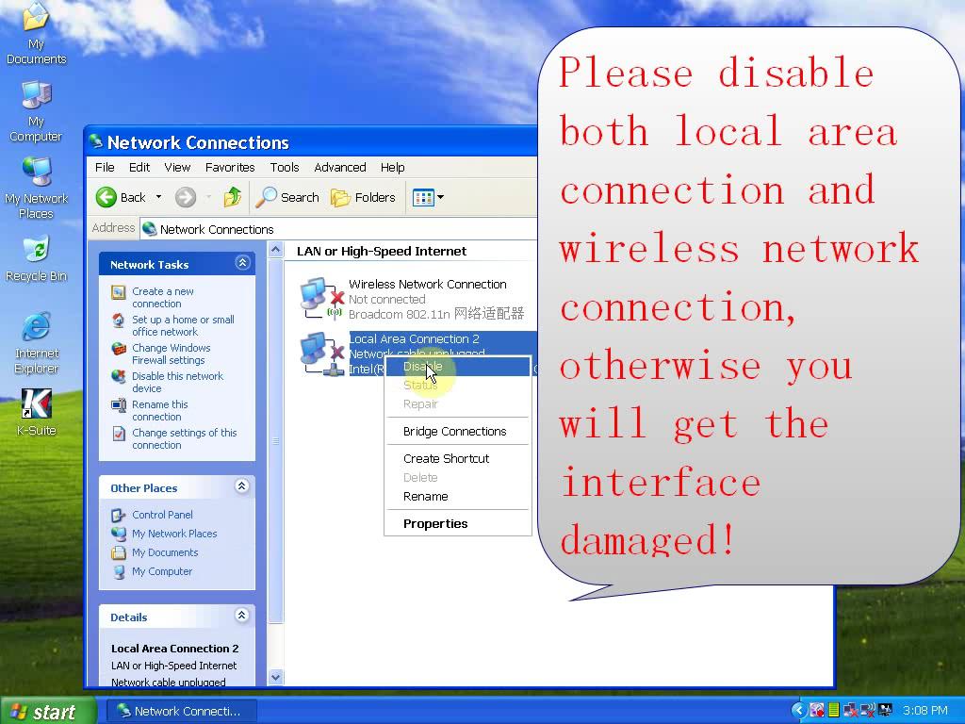Image resolution: width=965 pixels, height=724 pixels.
Task: Open the File menu
Action: 105,168
